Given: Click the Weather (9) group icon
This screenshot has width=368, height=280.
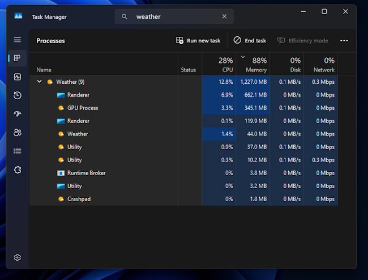Looking at the screenshot, I should point(50,82).
